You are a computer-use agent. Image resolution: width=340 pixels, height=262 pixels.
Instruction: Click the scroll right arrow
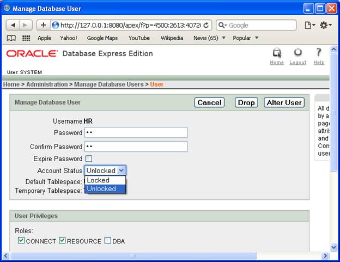click(325, 255)
